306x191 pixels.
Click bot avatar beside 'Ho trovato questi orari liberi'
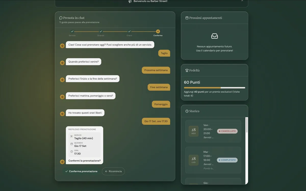coord(62,114)
